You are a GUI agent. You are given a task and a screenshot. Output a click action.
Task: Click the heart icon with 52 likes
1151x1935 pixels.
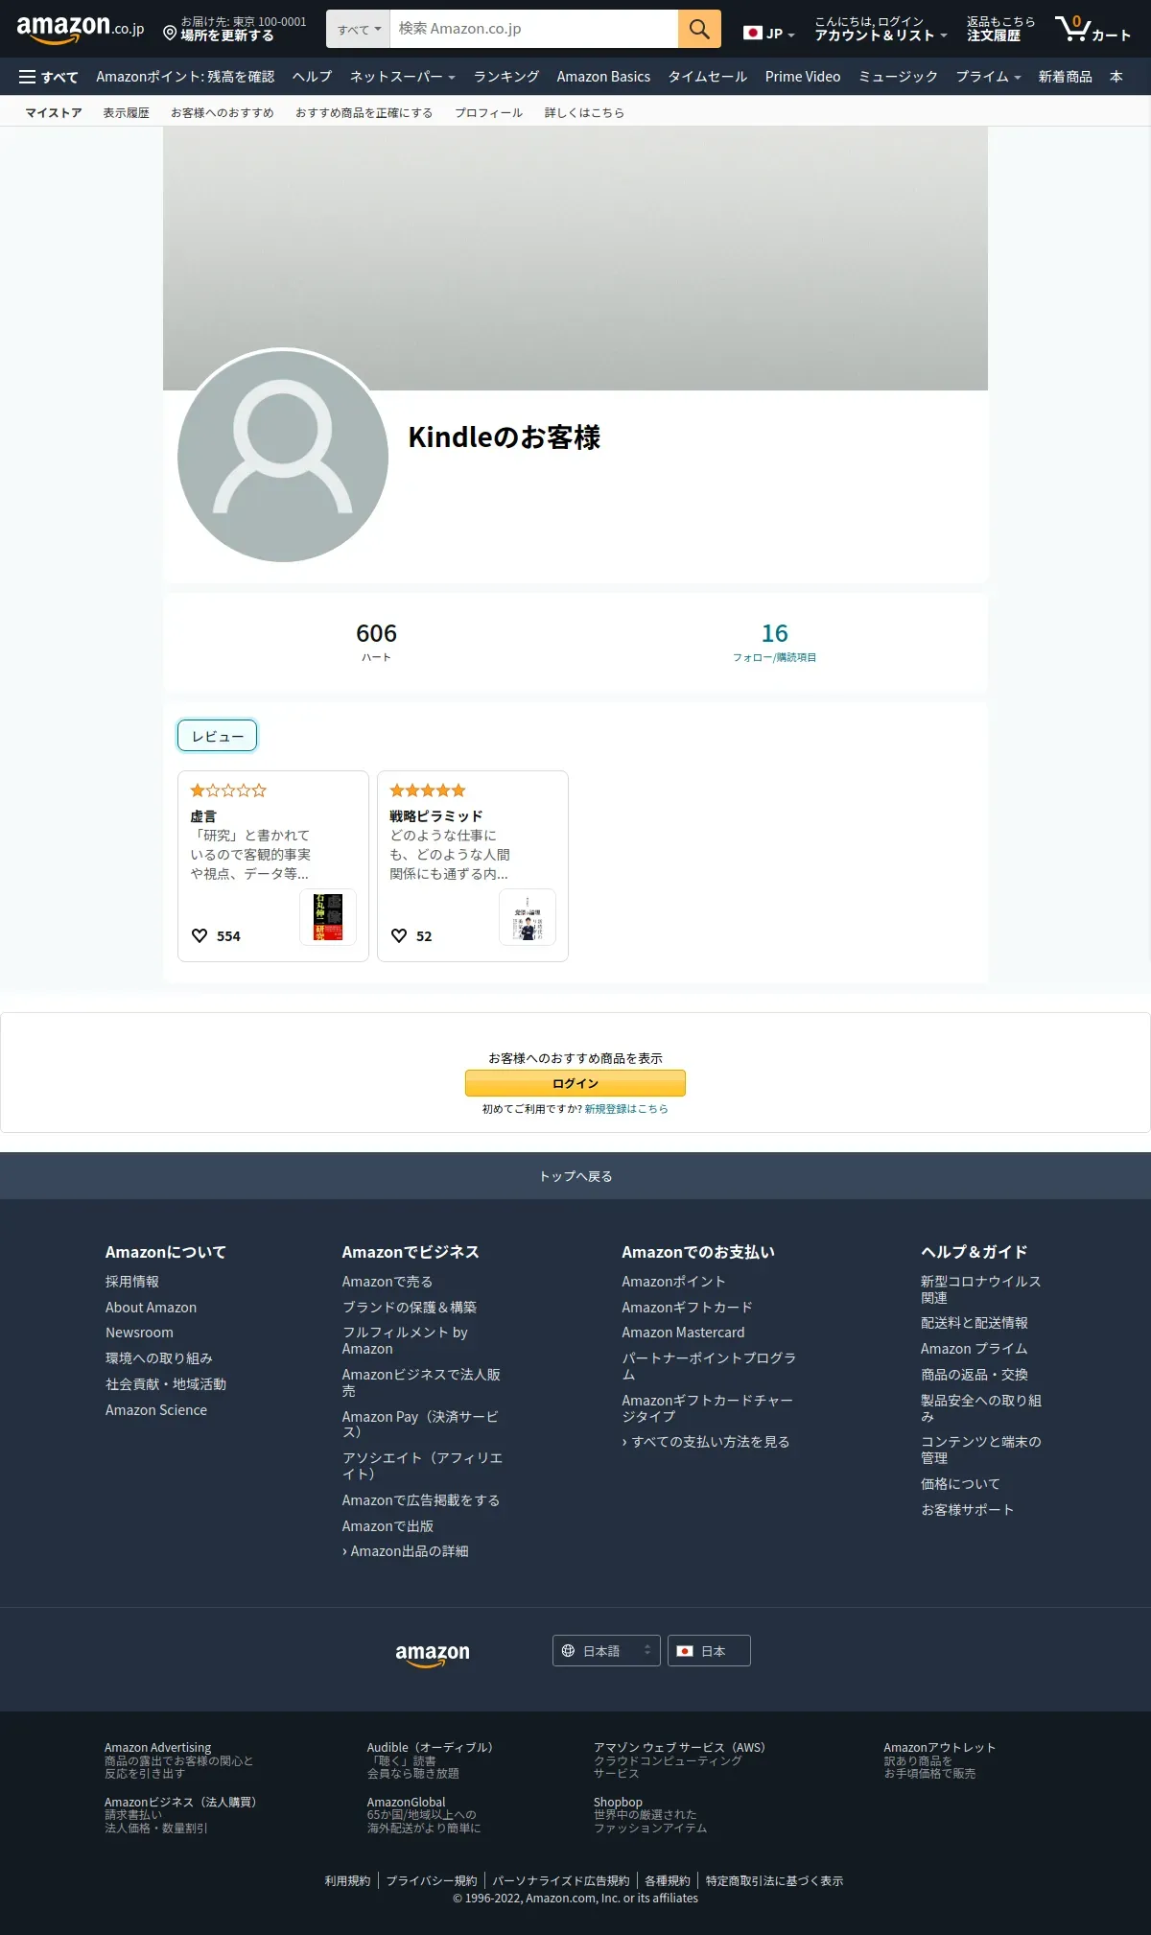tap(399, 935)
